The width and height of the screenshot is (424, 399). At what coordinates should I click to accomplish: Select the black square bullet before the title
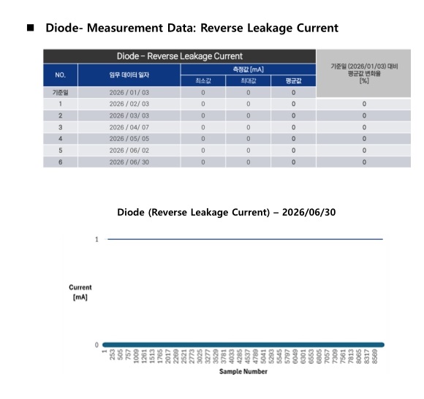[30, 28]
